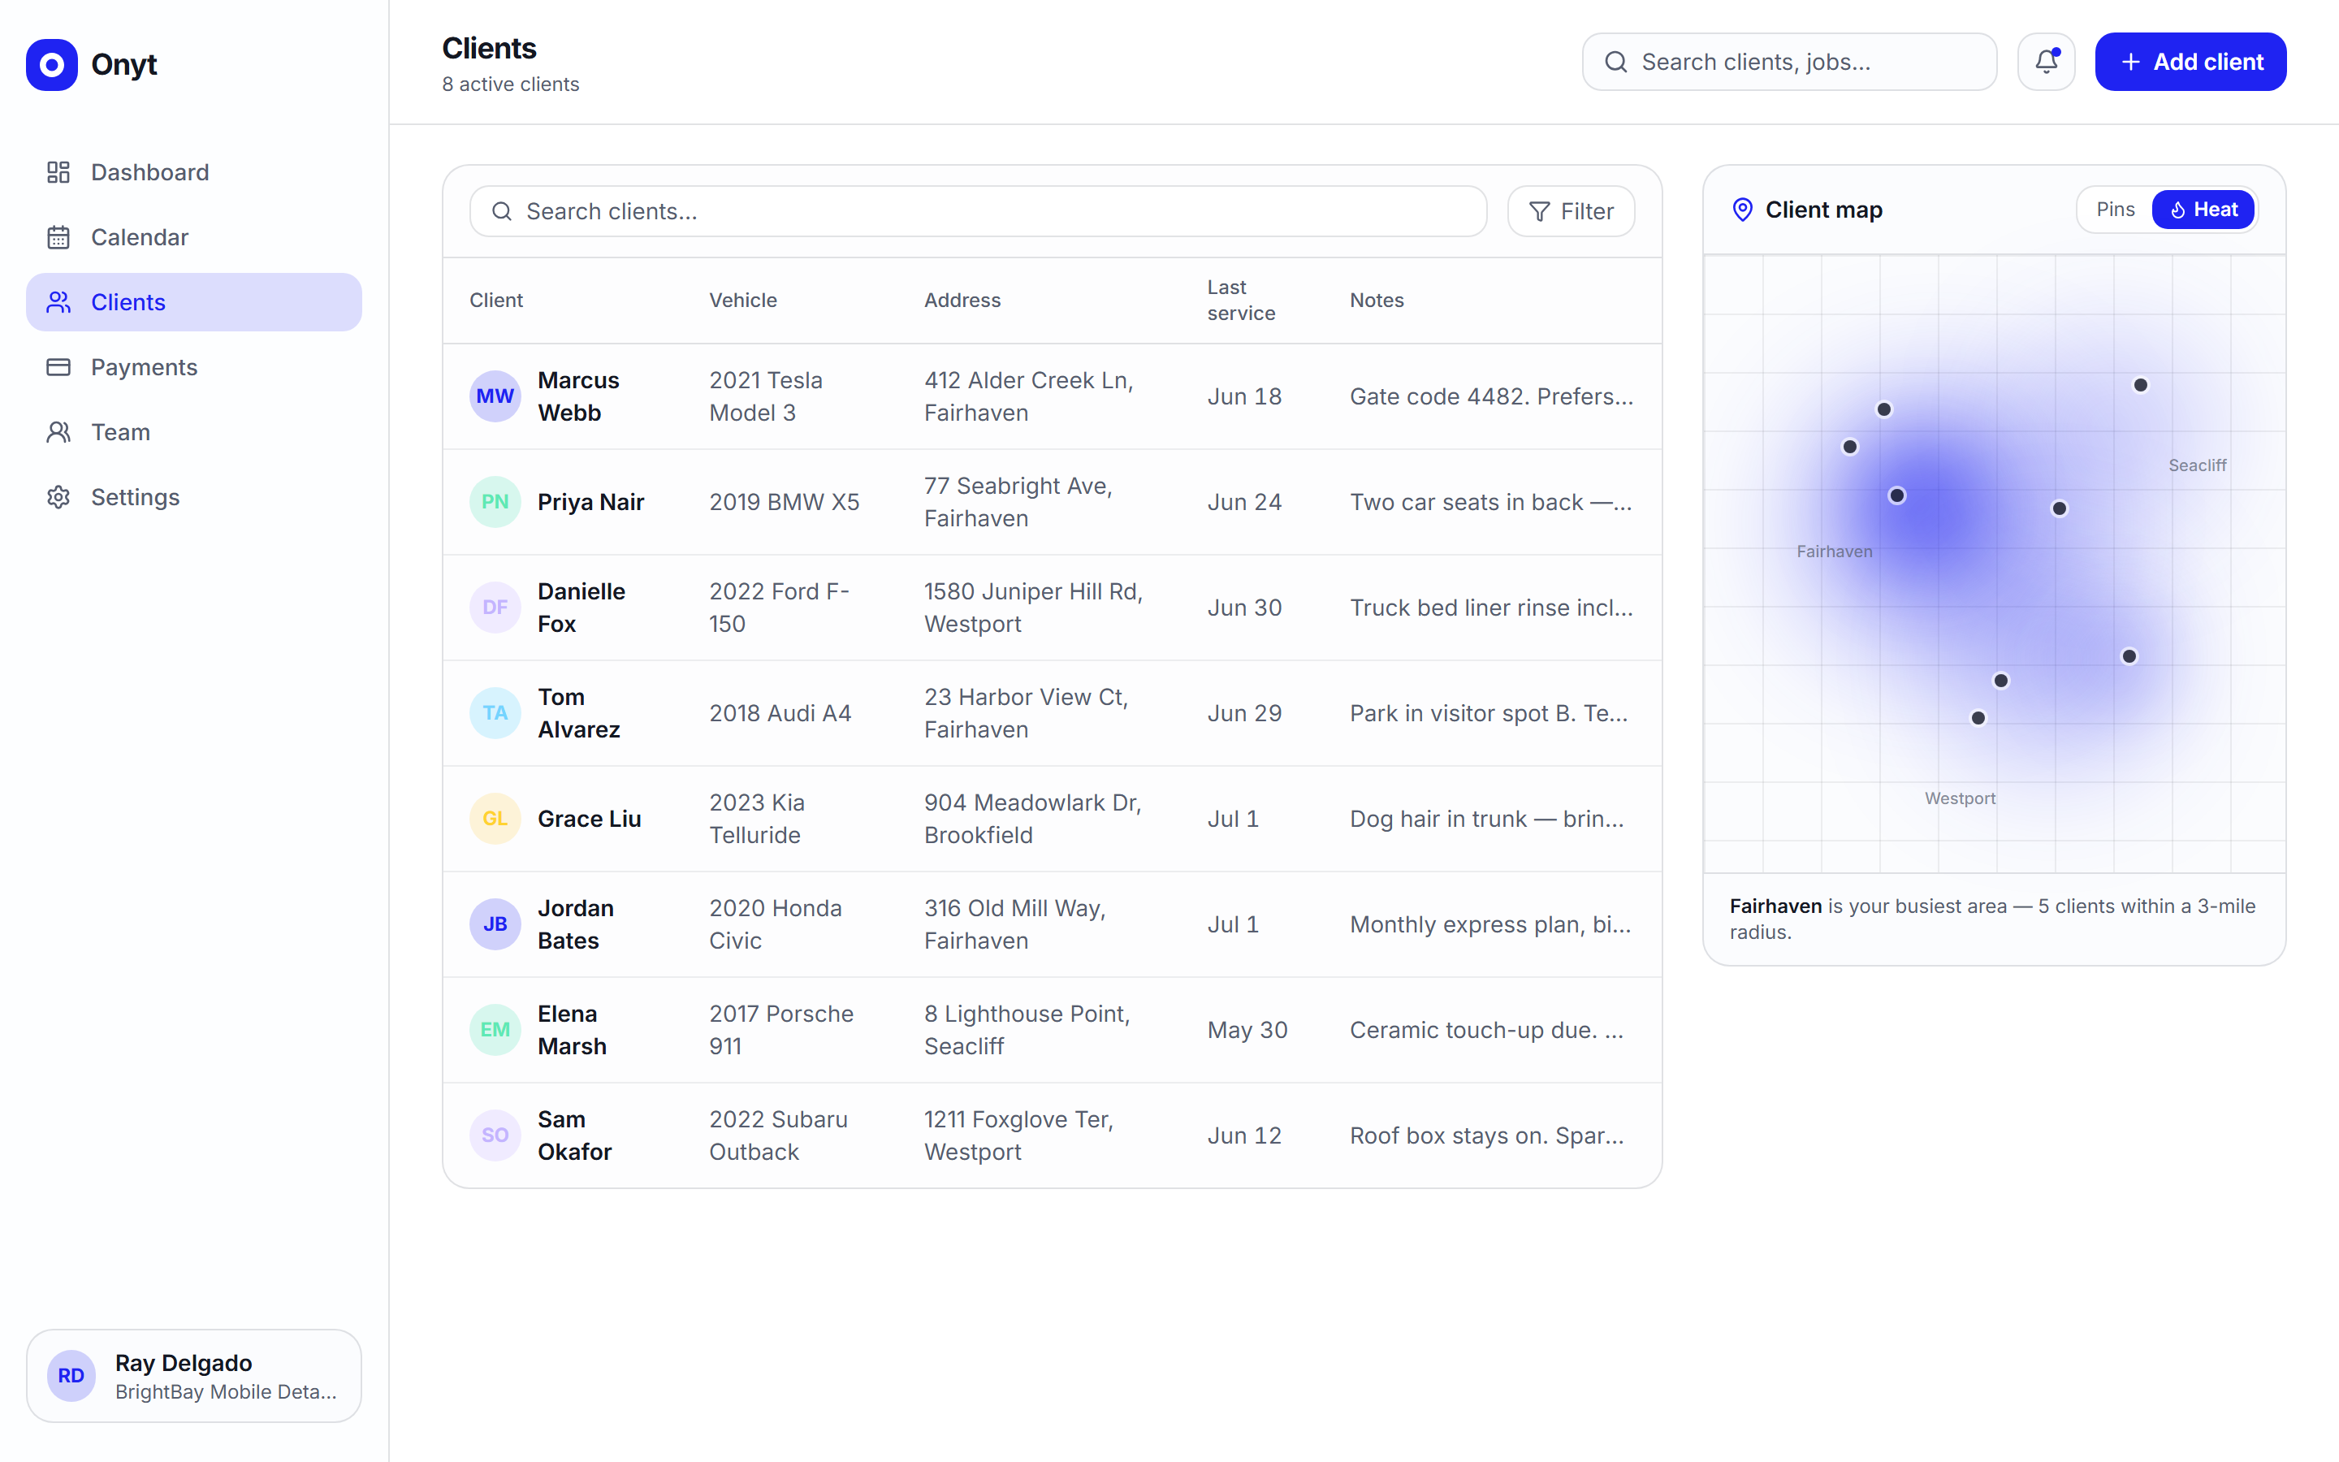Click the SO avatar for Sam Okafor
This screenshot has height=1462, width=2339.
pyautogui.click(x=495, y=1135)
